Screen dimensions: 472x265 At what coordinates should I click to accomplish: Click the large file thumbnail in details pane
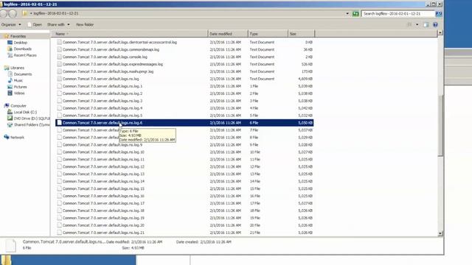[10, 245]
